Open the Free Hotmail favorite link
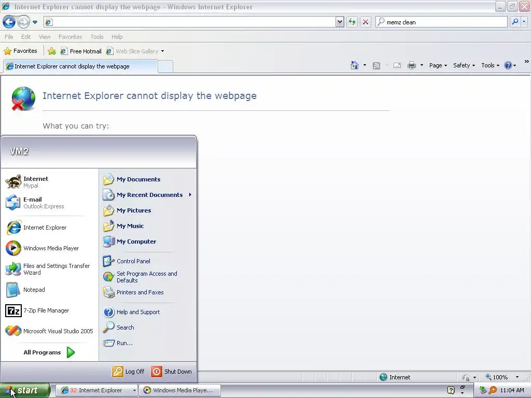 (x=81, y=51)
